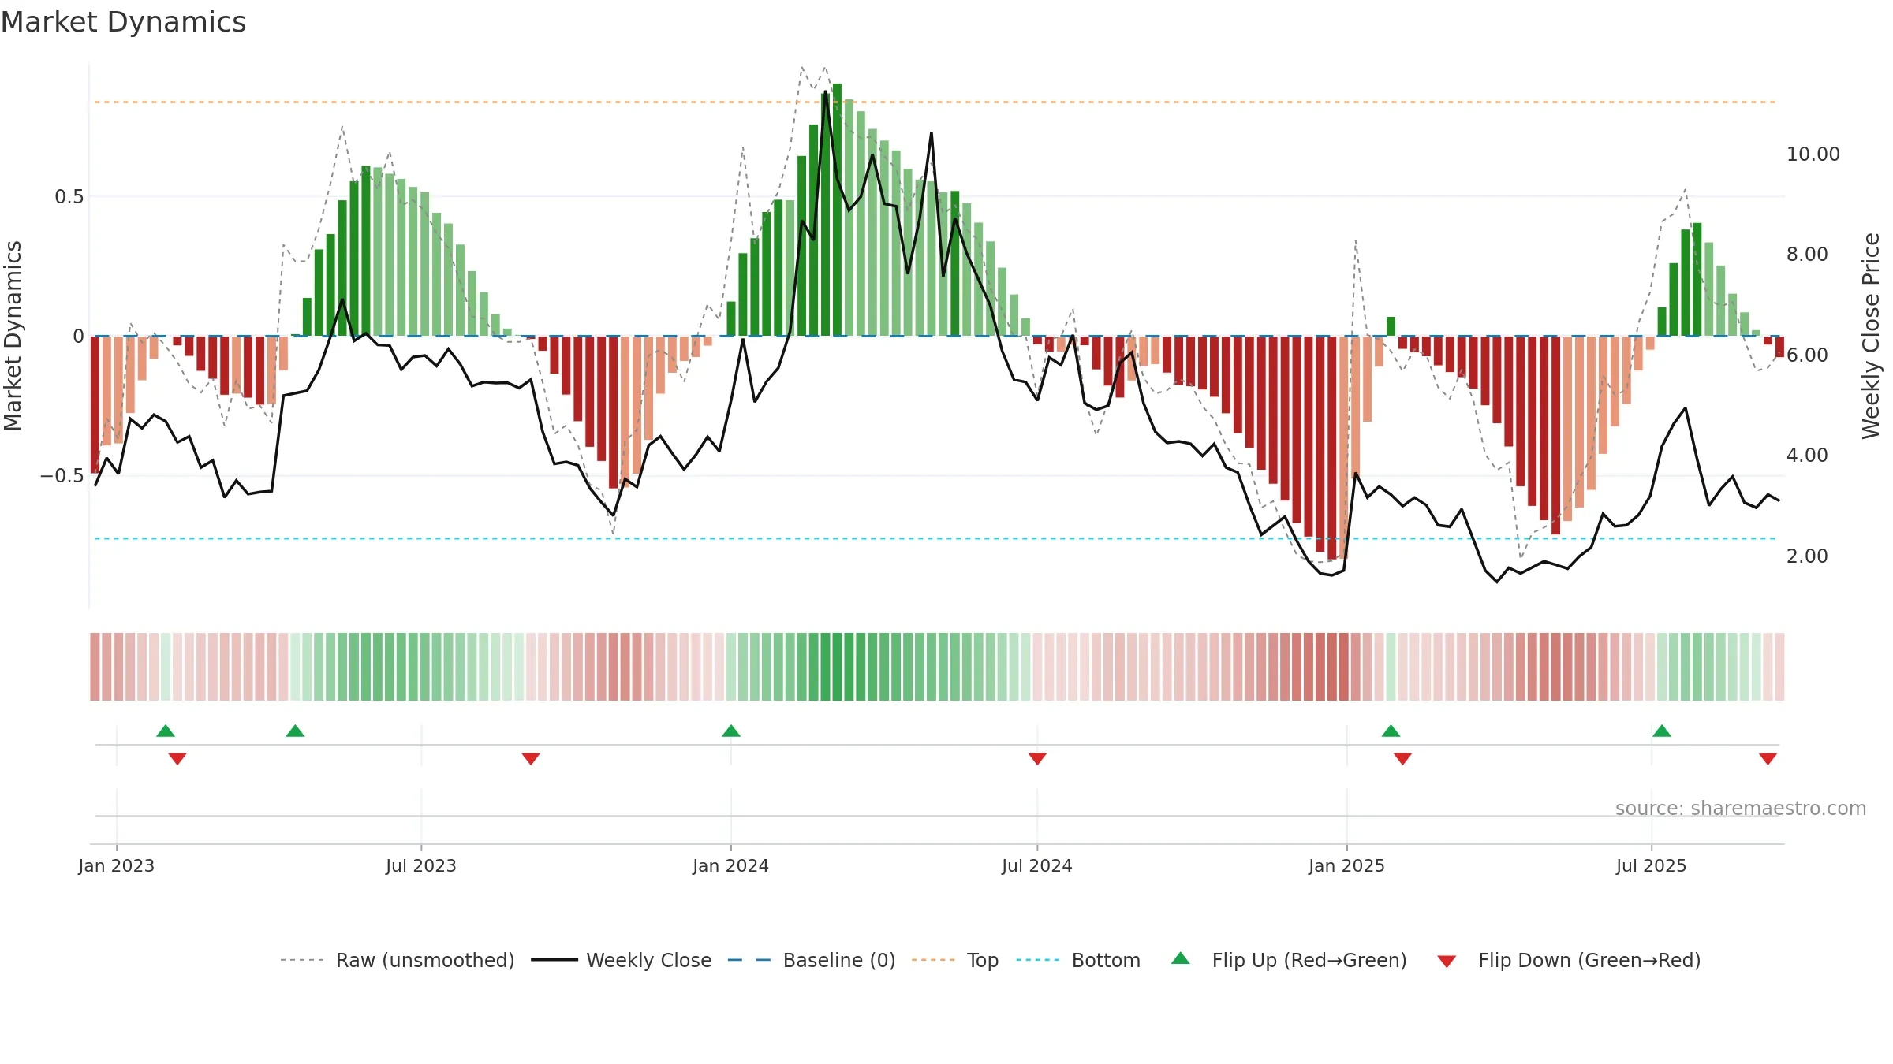Click the 0.5 left axis tick
Image resolution: width=1893 pixels, height=1064 pixels.
pos(69,196)
